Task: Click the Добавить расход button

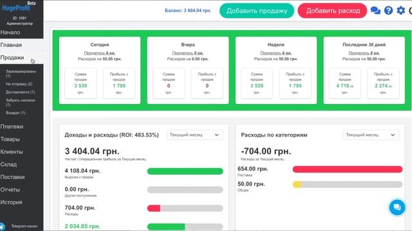Action: [x=332, y=11]
